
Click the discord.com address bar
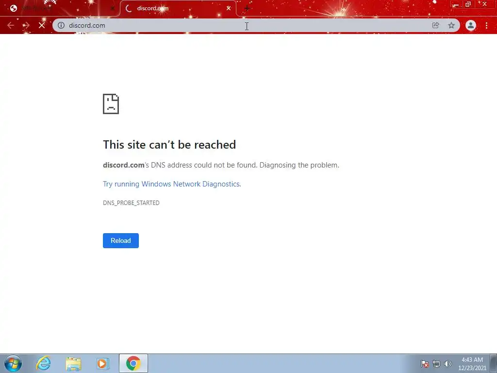click(247, 25)
